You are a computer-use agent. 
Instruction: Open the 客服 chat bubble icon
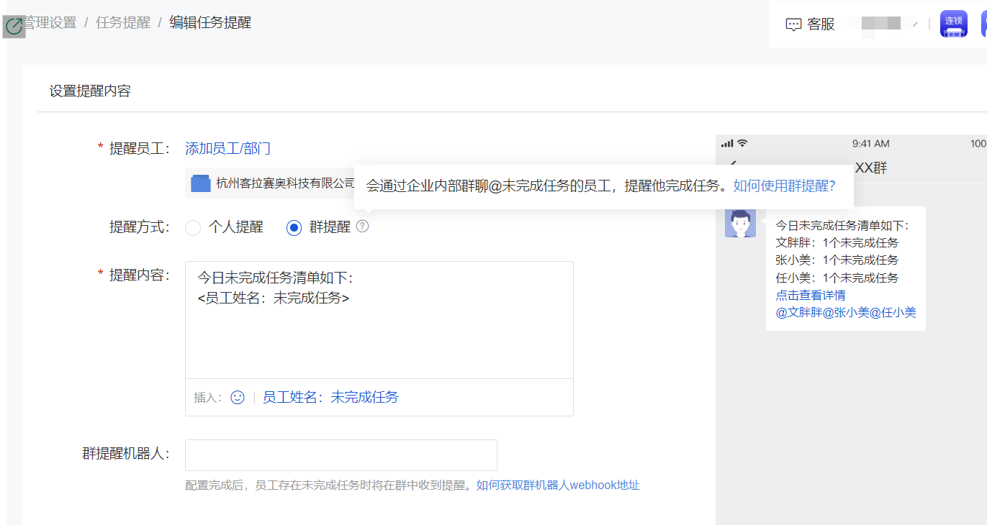pos(793,24)
